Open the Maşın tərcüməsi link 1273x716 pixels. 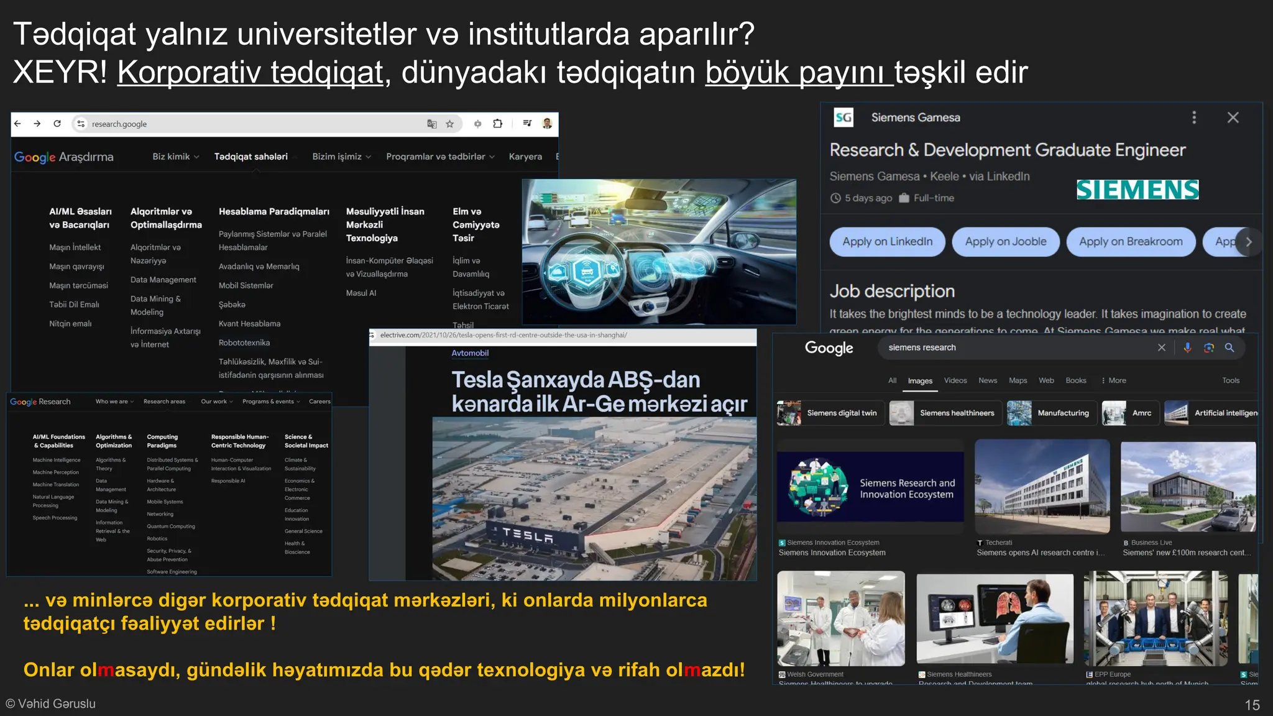(78, 286)
